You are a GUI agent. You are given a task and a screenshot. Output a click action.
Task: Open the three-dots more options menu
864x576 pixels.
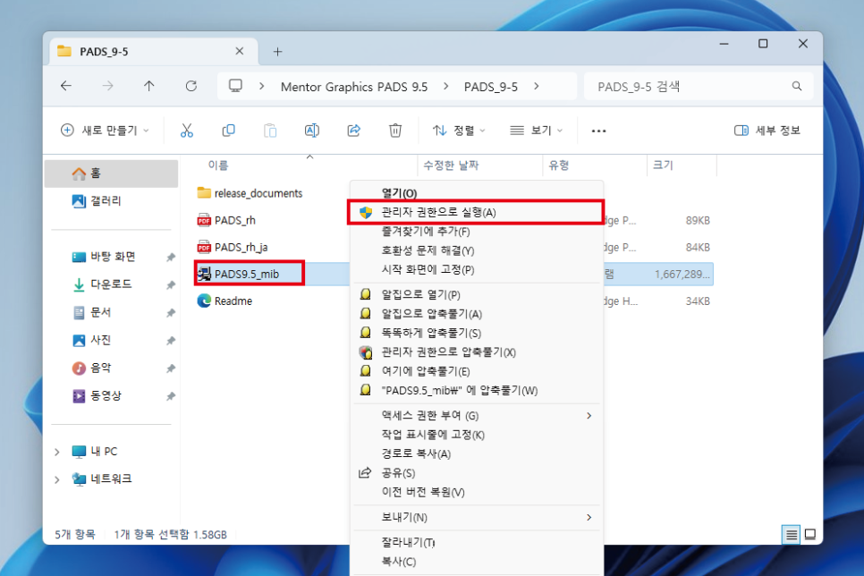point(598,131)
